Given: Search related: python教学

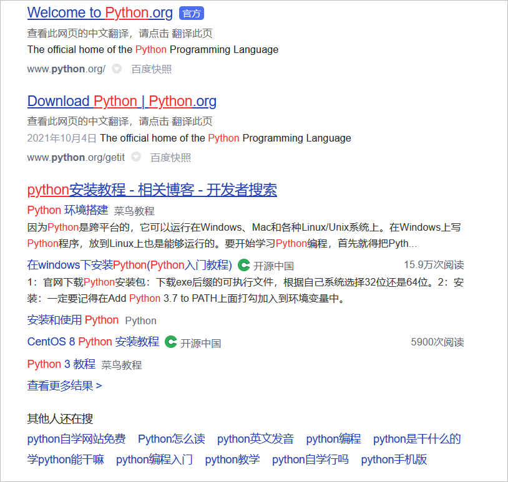Looking at the screenshot, I should [232, 460].
